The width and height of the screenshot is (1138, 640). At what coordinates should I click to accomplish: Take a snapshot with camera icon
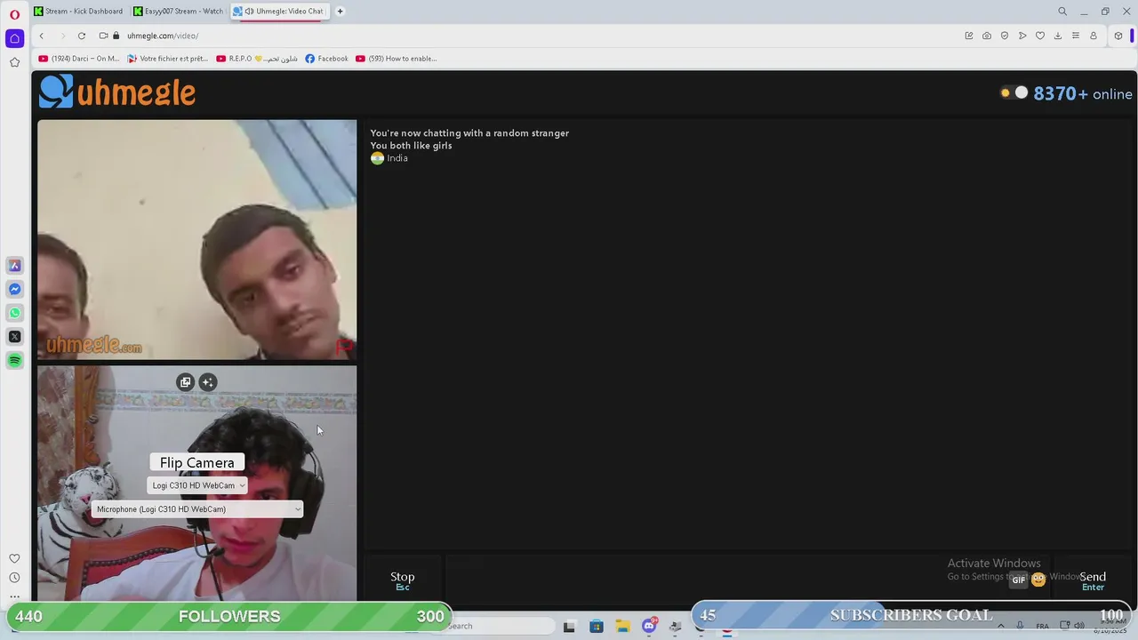(x=987, y=36)
